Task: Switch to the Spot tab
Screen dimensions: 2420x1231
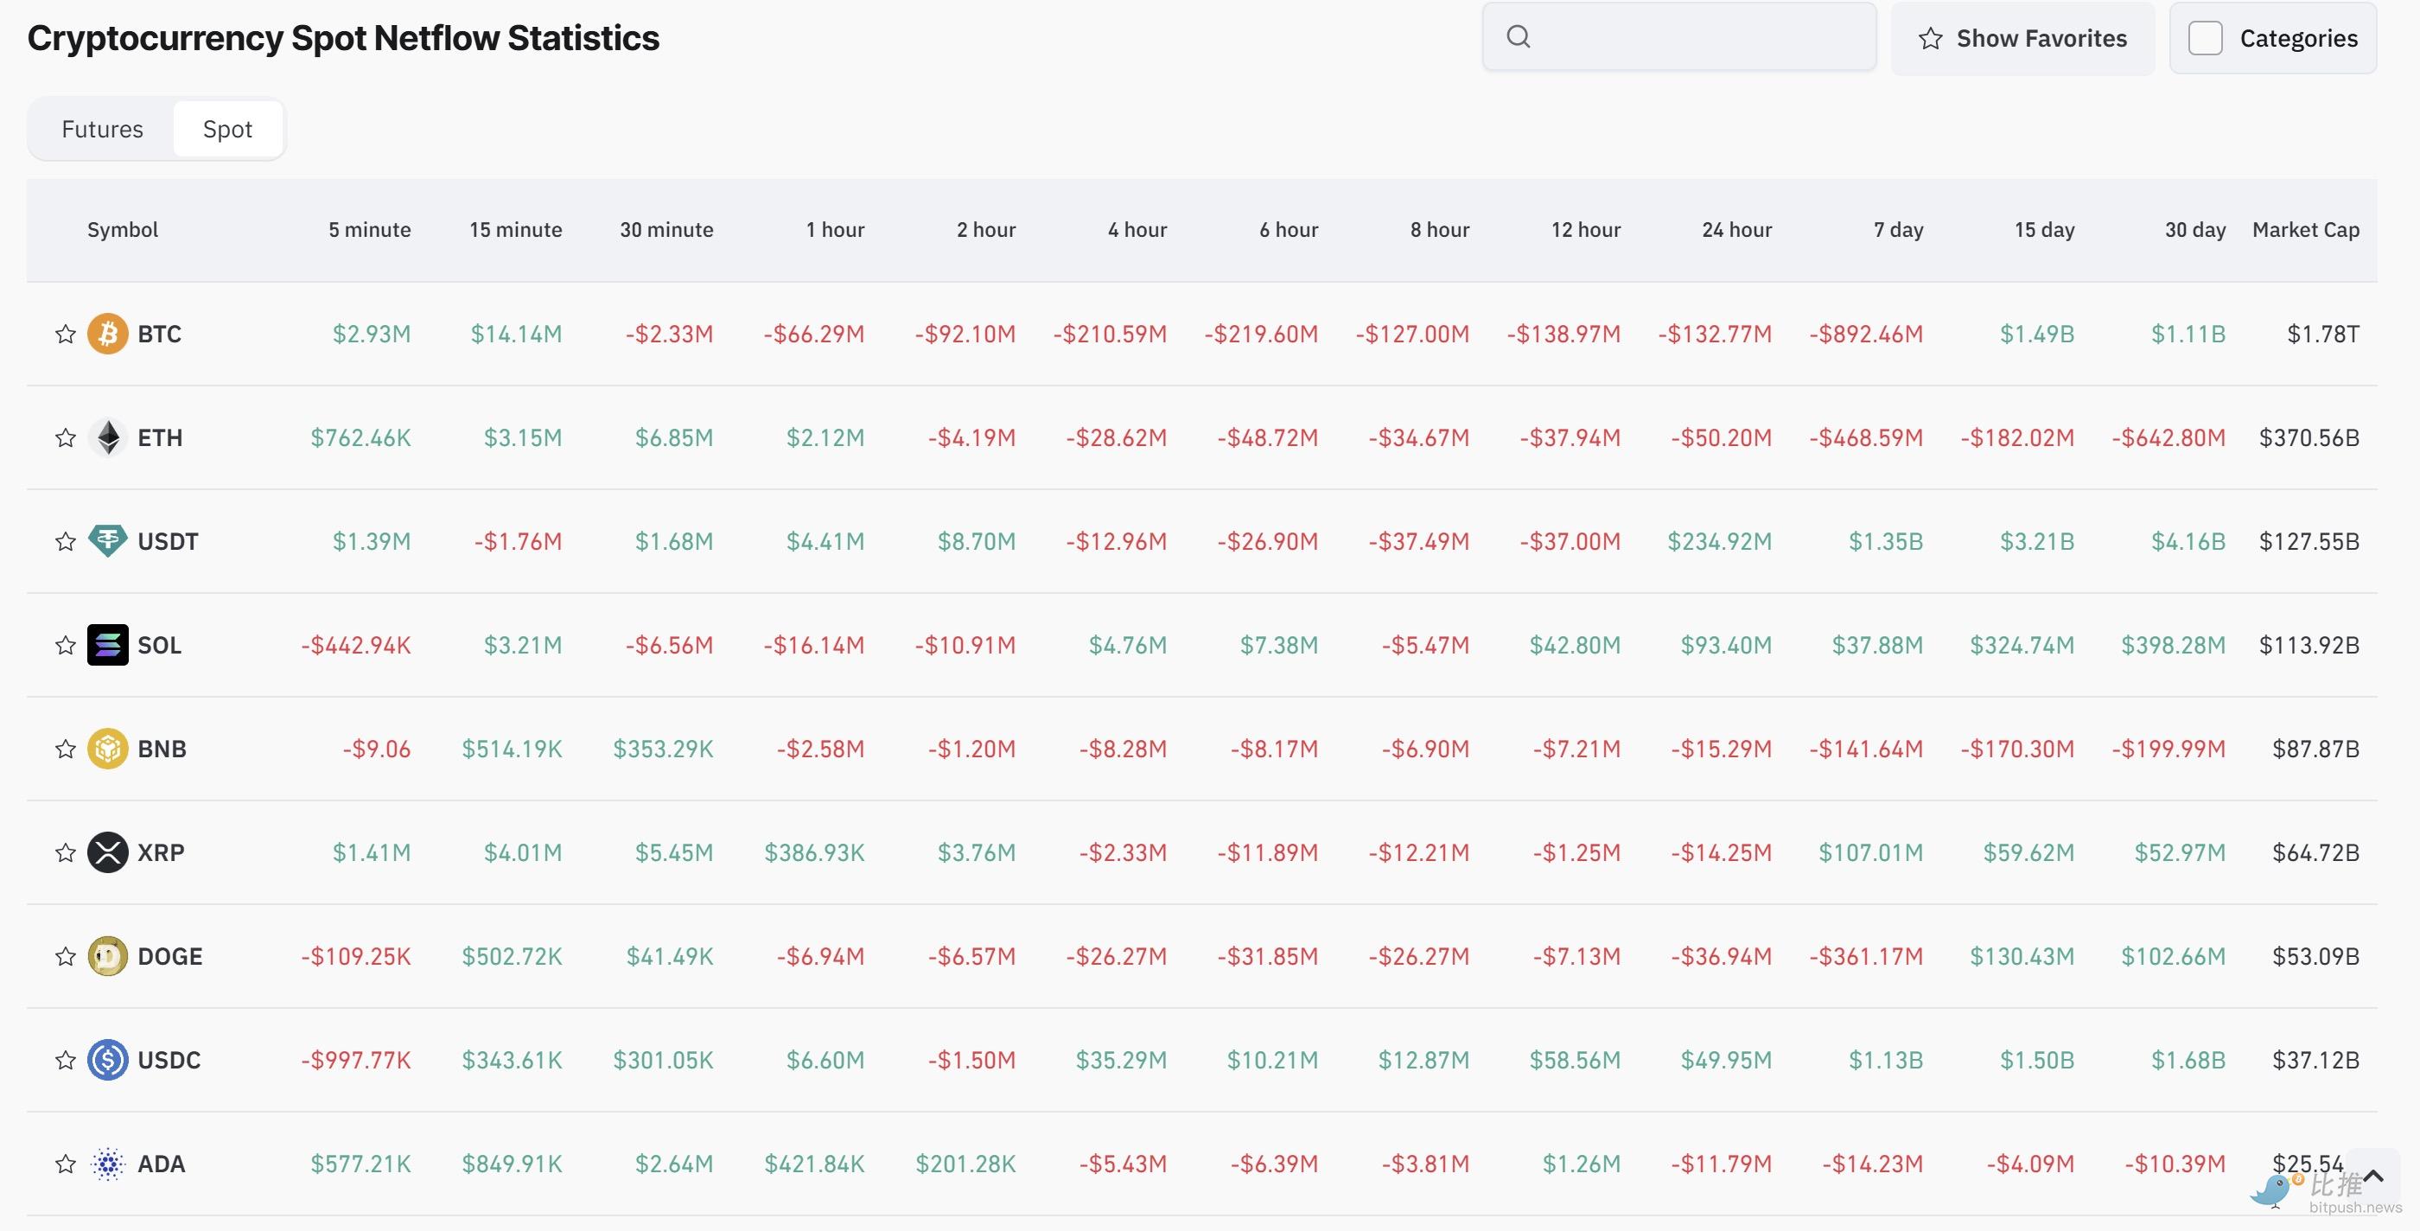Action: tap(227, 129)
